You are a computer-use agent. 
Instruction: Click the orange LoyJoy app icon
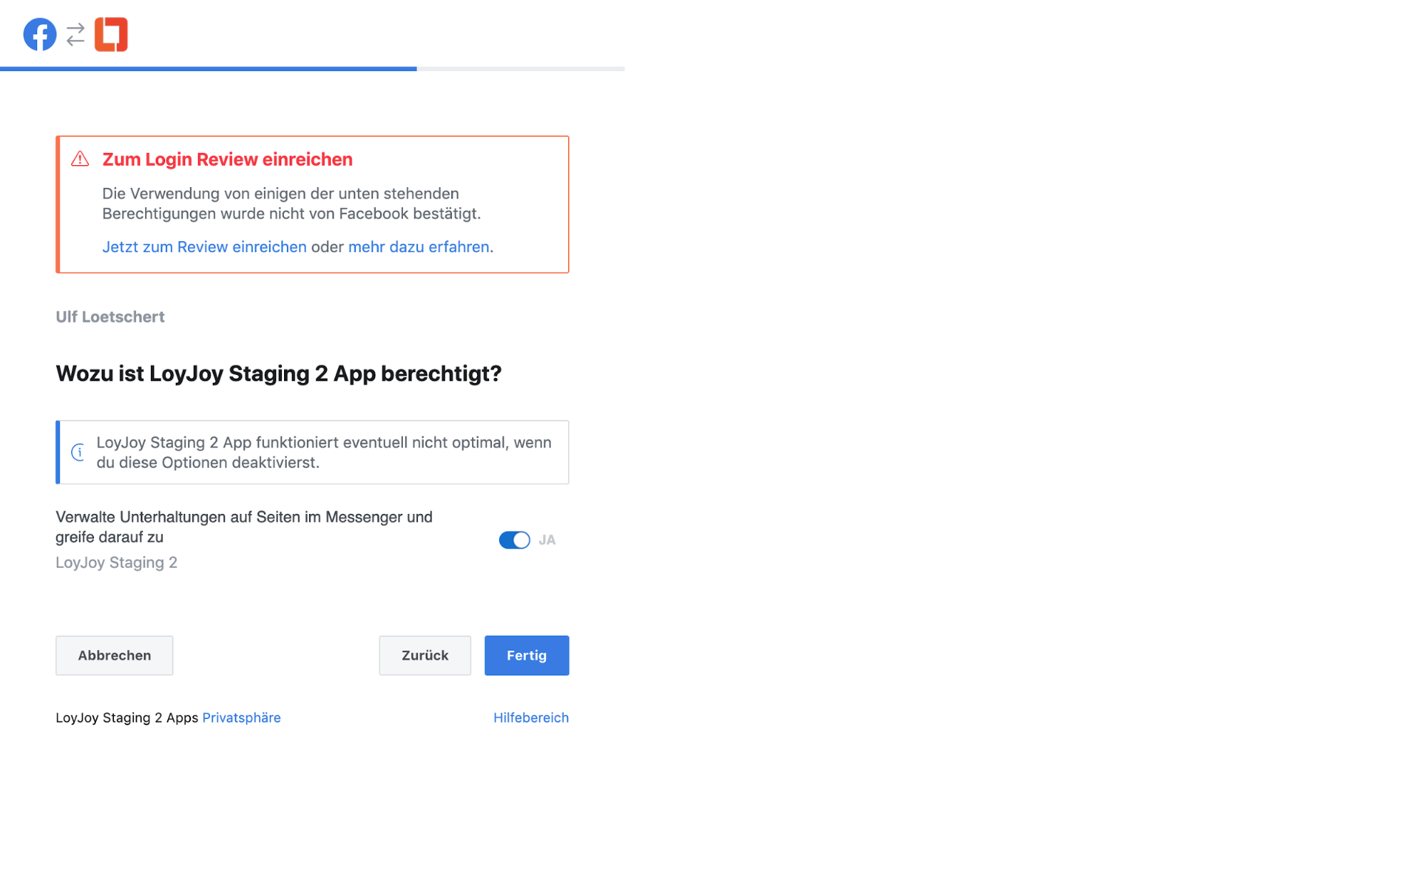(111, 34)
